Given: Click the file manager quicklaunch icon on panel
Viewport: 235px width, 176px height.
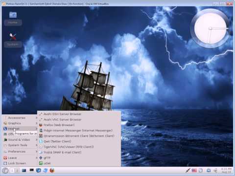Looking at the screenshot, I should [24, 171].
